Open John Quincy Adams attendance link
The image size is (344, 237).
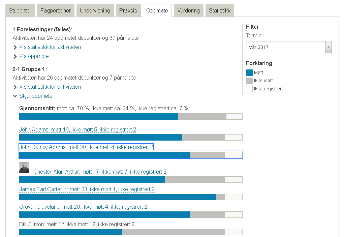[86, 147]
